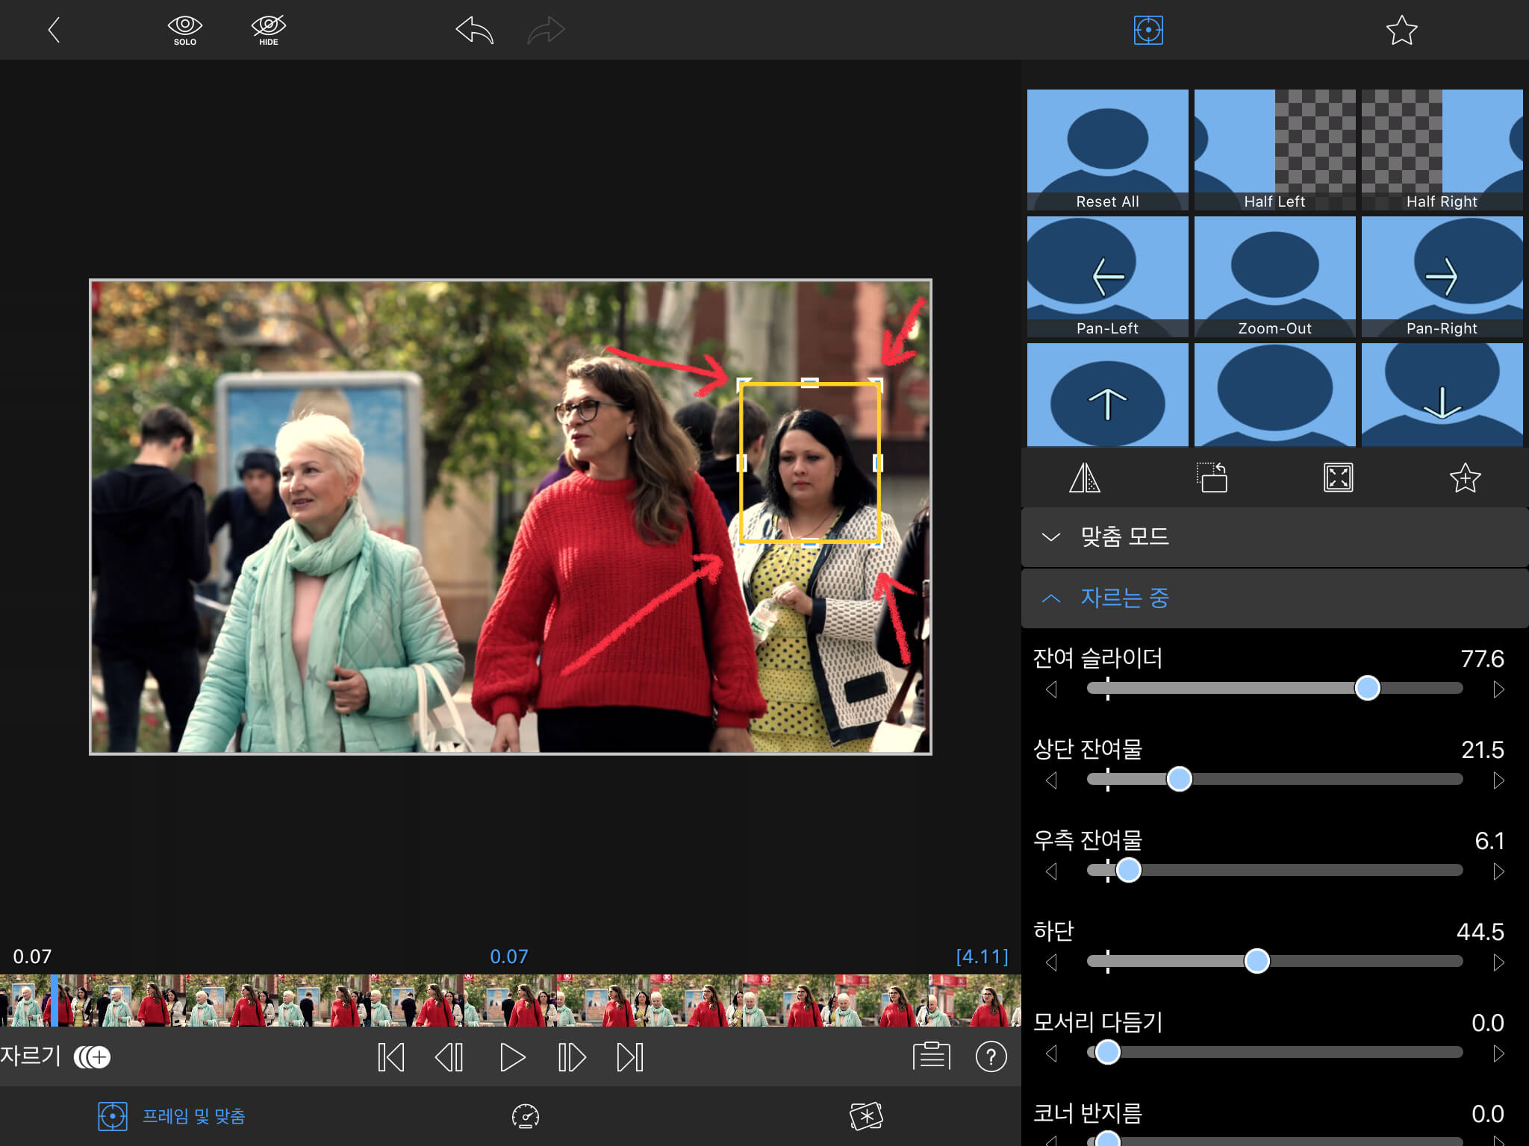This screenshot has height=1146, width=1529.
Task: Click the fit-to-frame expand icon
Action: click(1338, 478)
